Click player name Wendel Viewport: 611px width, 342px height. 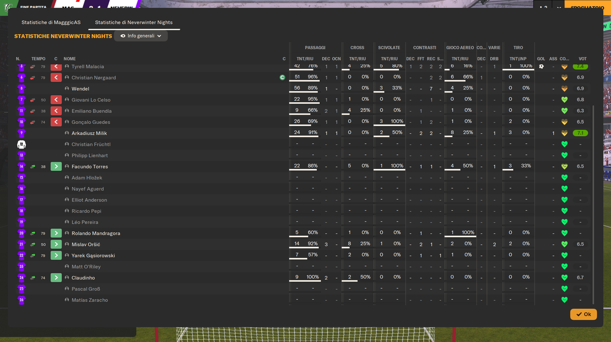pos(80,89)
